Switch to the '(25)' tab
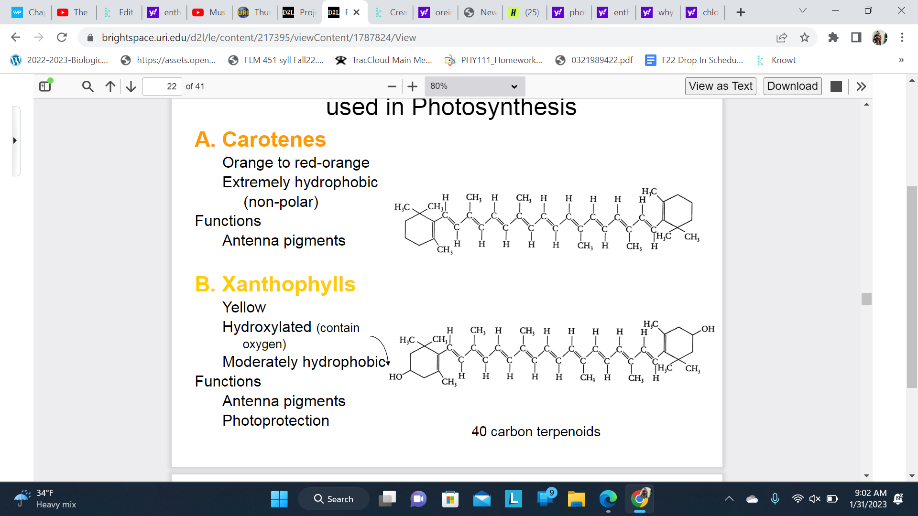 525,12
